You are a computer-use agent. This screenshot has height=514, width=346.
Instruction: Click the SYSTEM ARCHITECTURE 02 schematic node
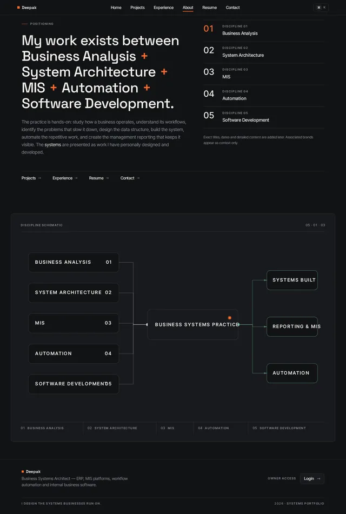point(74,292)
